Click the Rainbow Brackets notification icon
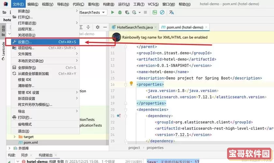Screen dimensions: 274x163 [x=116, y=37]
